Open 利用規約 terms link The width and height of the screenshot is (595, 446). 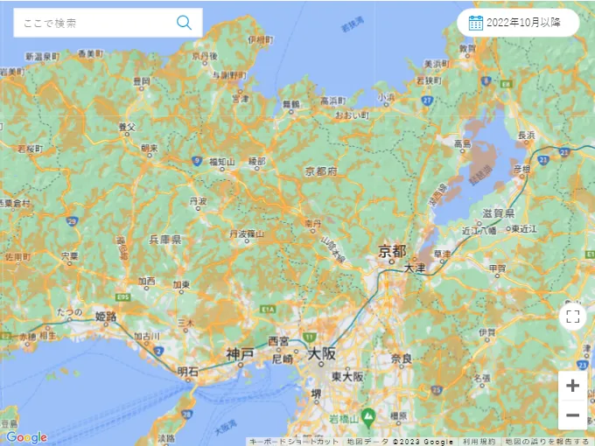479,442
